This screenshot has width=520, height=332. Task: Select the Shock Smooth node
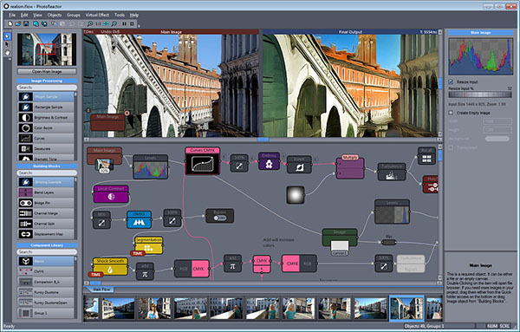(110, 267)
